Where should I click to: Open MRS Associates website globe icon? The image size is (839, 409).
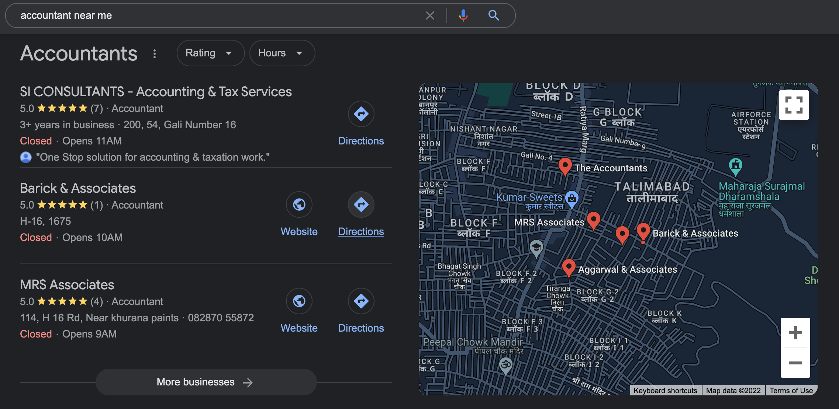click(299, 301)
